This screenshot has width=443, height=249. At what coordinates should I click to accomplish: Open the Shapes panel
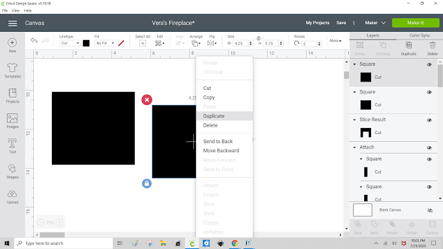[x=12, y=171]
